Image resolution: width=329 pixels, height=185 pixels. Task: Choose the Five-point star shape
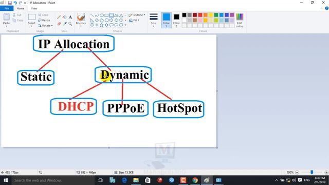(102, 25)
